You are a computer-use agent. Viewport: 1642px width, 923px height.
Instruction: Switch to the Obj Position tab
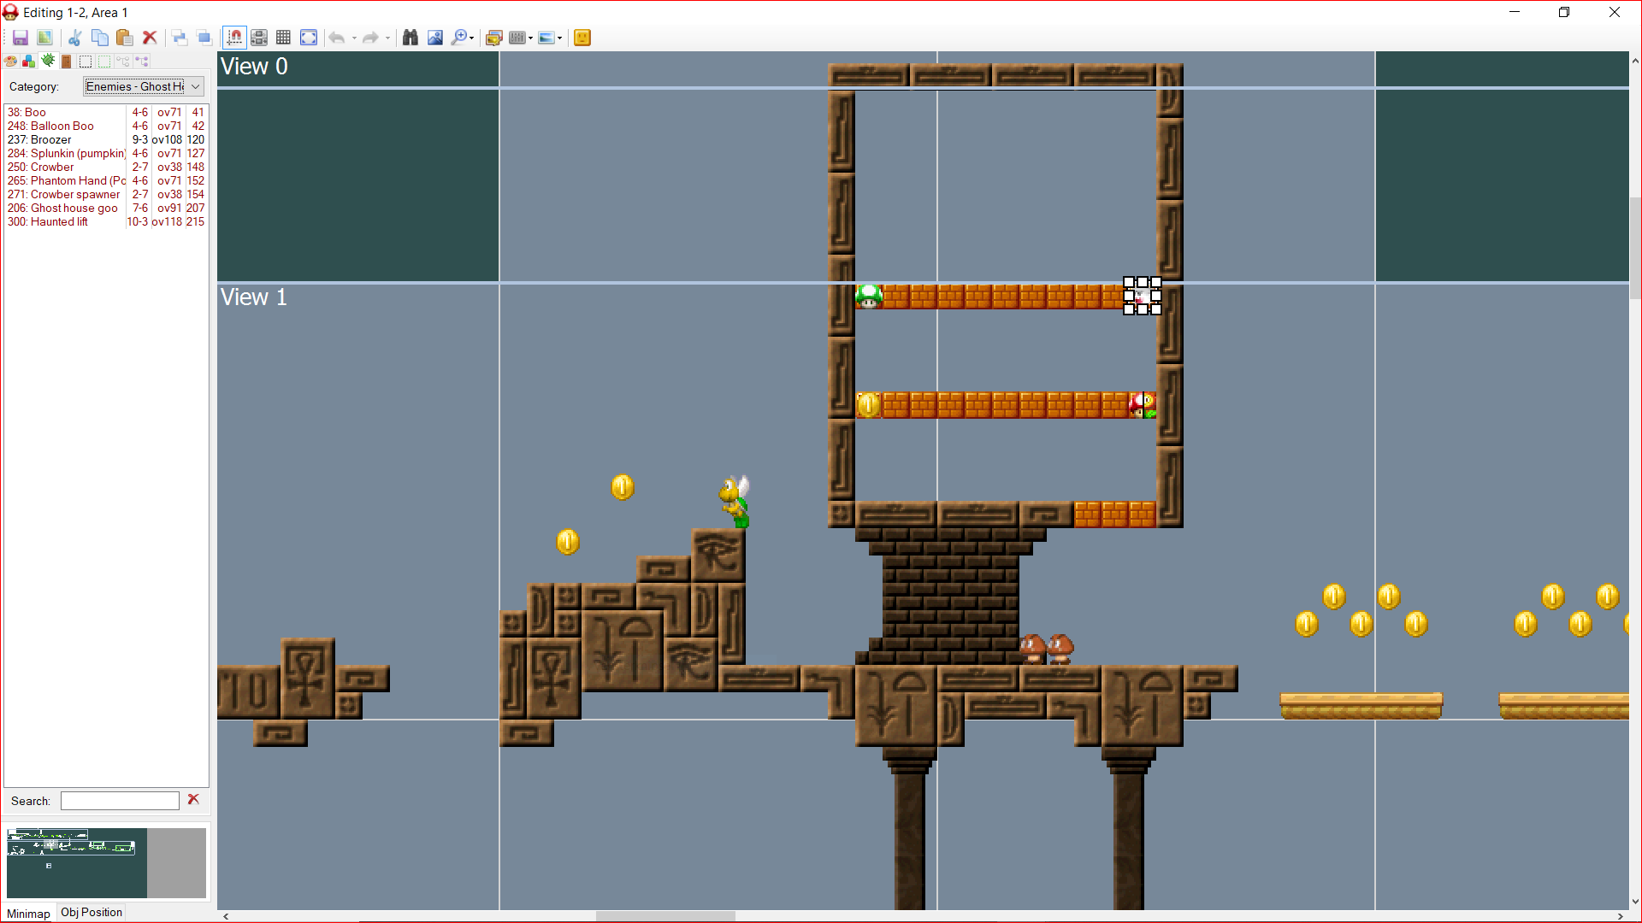[92, 912]
